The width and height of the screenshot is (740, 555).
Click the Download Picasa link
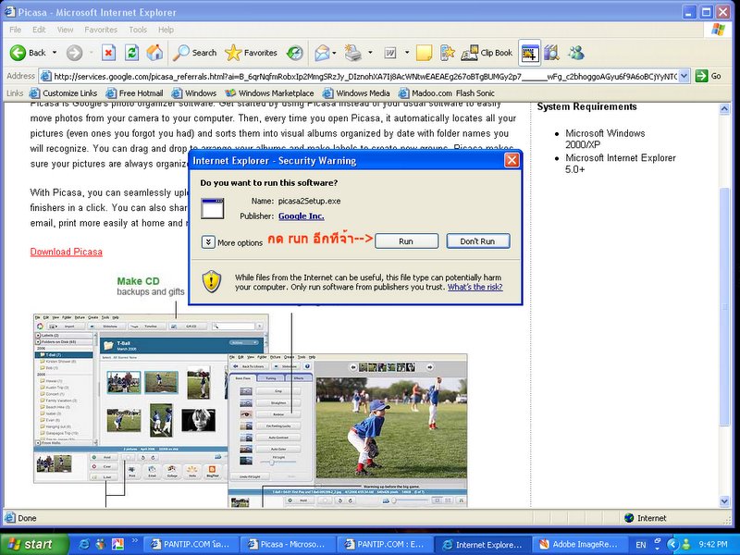pos(66,252)
